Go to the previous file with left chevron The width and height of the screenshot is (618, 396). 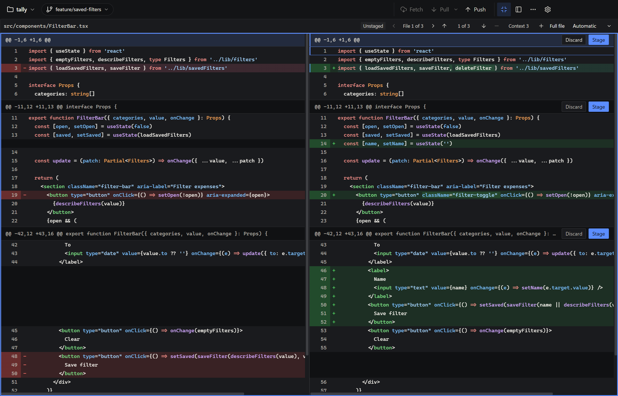[394, 26]
